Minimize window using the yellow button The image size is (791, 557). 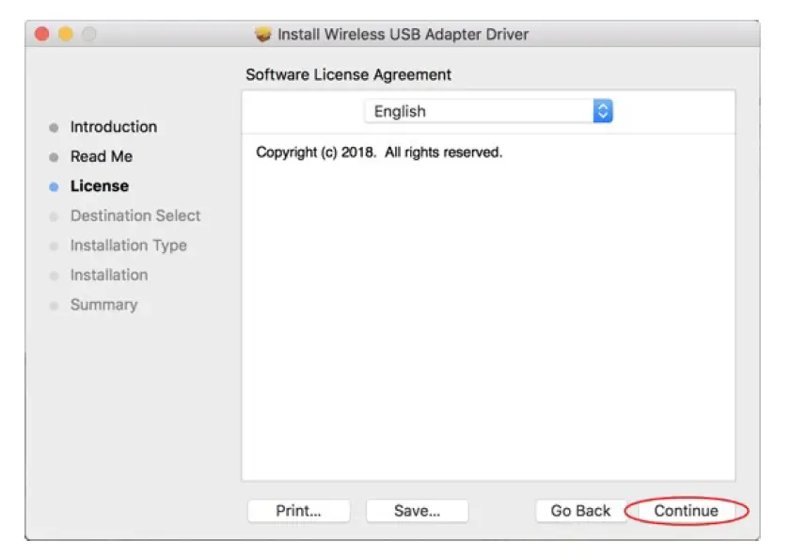pos(65,35)
